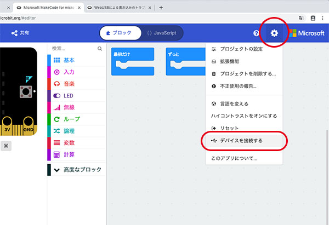Open the 基本 block category
This screenshot has height=225, width=329.
click(x=69, y=60)
